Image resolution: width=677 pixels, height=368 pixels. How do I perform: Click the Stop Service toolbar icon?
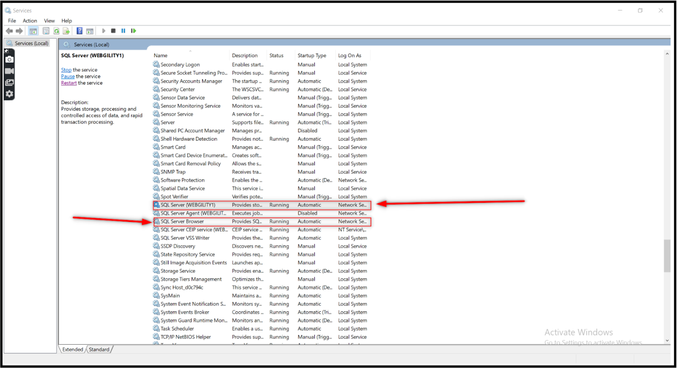[x=113, y=31]
